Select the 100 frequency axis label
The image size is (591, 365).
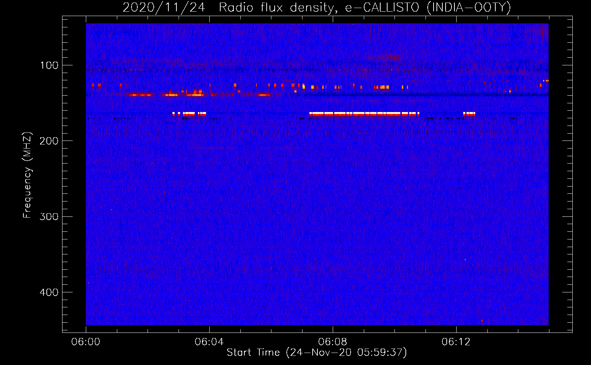point(49,65)
